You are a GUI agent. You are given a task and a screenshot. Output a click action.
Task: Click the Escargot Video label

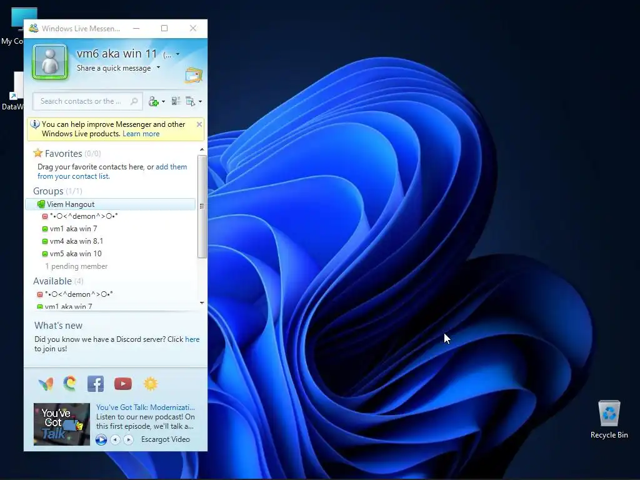click(165, 439)
